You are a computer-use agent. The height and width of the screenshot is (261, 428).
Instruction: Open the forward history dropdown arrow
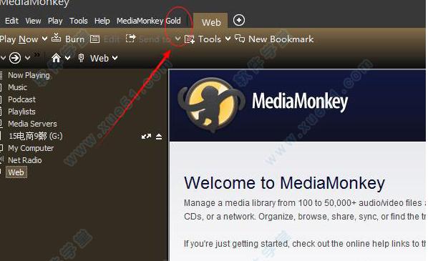point(28,58)
